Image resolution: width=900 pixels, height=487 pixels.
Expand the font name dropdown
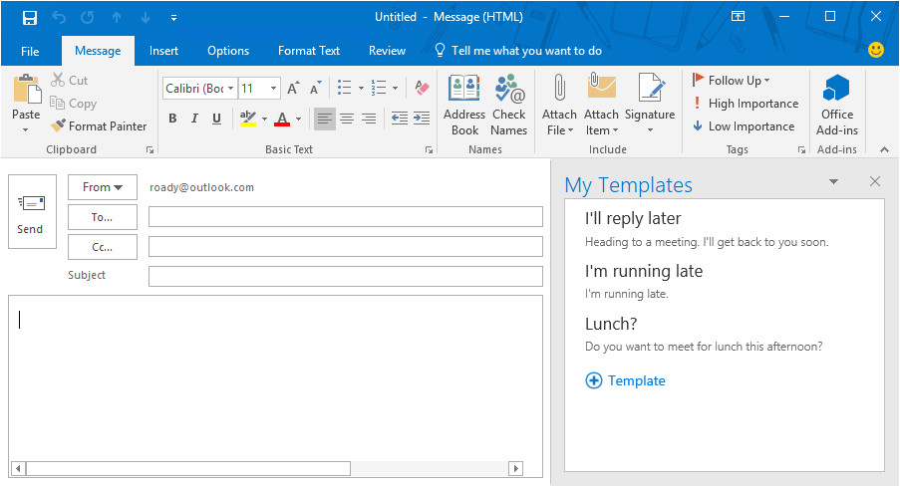(231, 88)
